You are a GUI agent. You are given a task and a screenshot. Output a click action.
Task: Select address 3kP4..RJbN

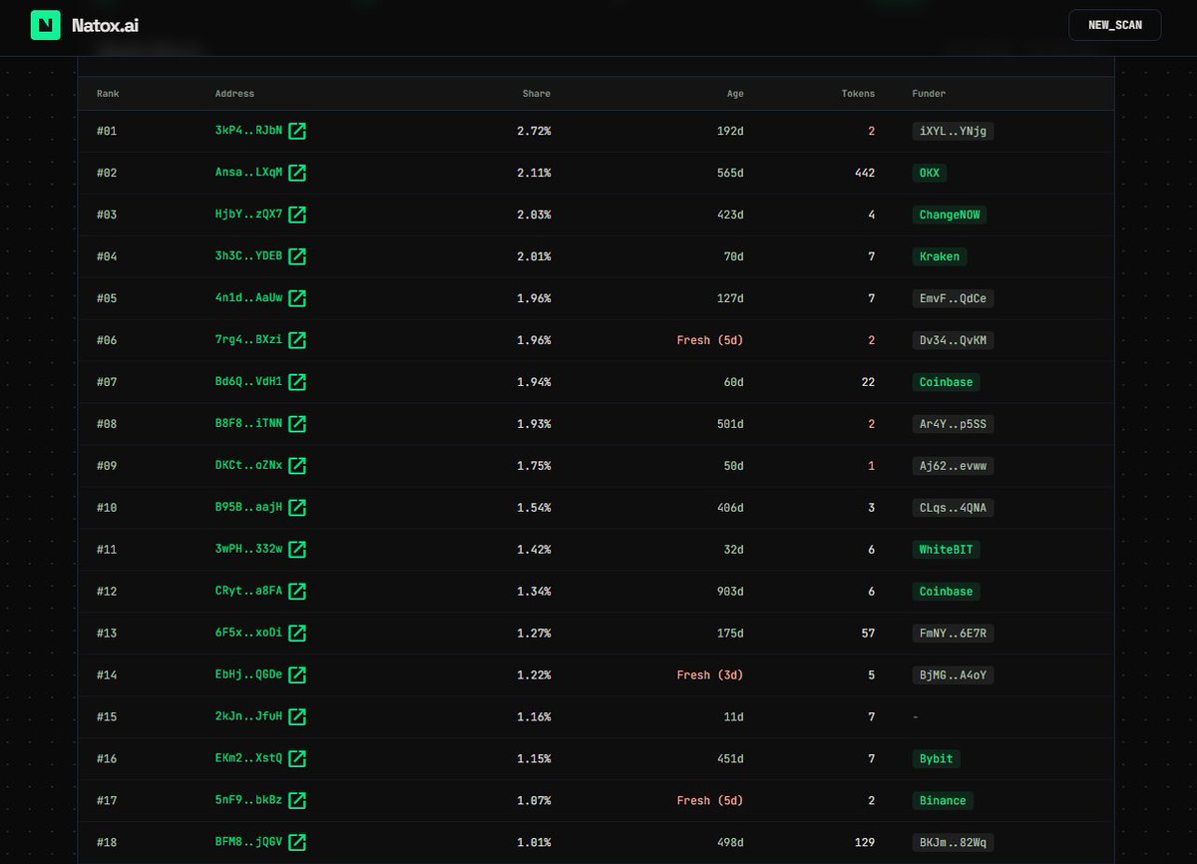[248, 131]
